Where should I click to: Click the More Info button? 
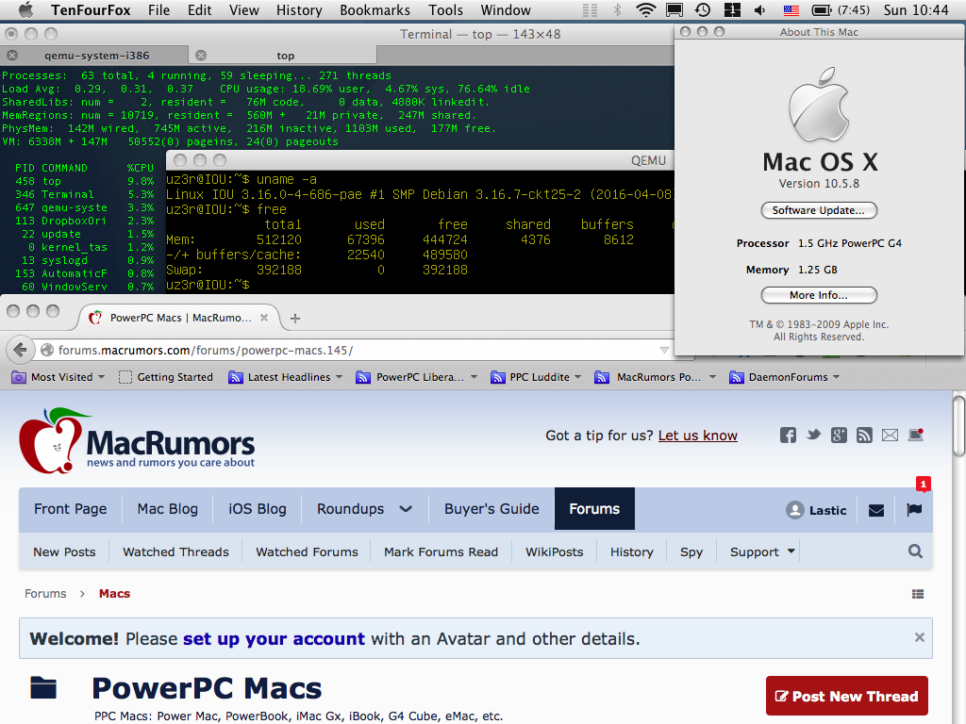coord(819,295)
